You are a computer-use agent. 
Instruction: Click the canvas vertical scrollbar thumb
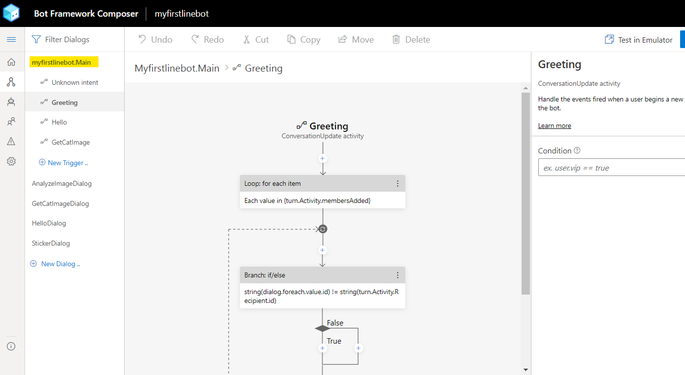526,194
